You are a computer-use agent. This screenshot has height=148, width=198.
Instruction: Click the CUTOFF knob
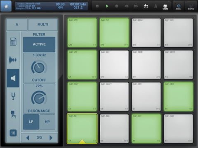pyautogui.click(x=39, y=68)
